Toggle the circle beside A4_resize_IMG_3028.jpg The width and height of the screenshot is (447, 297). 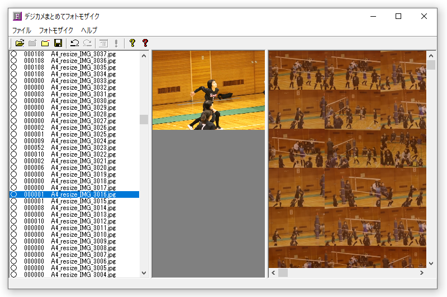[13, 114]
